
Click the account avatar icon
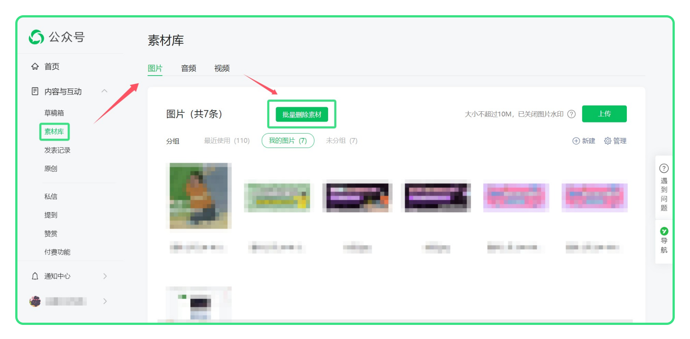click(35, 301)
